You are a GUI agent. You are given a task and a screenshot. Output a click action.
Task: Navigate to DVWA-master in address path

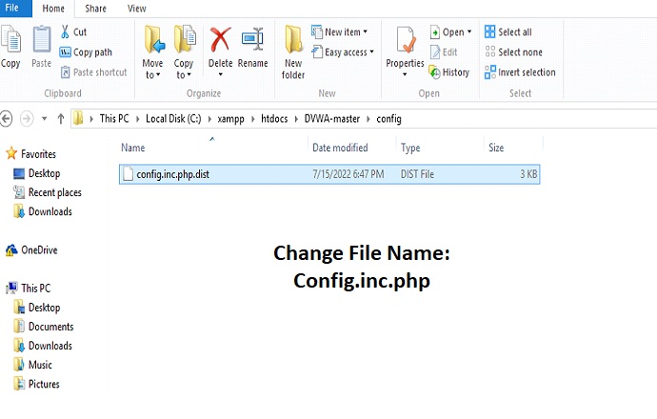click(332, 119)
